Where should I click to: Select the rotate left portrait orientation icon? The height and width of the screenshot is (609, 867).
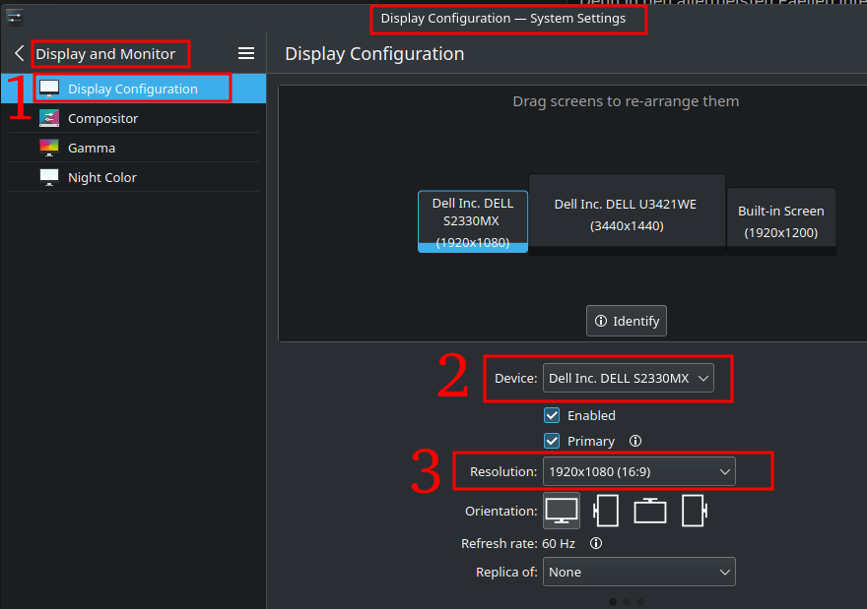[606, 511]
